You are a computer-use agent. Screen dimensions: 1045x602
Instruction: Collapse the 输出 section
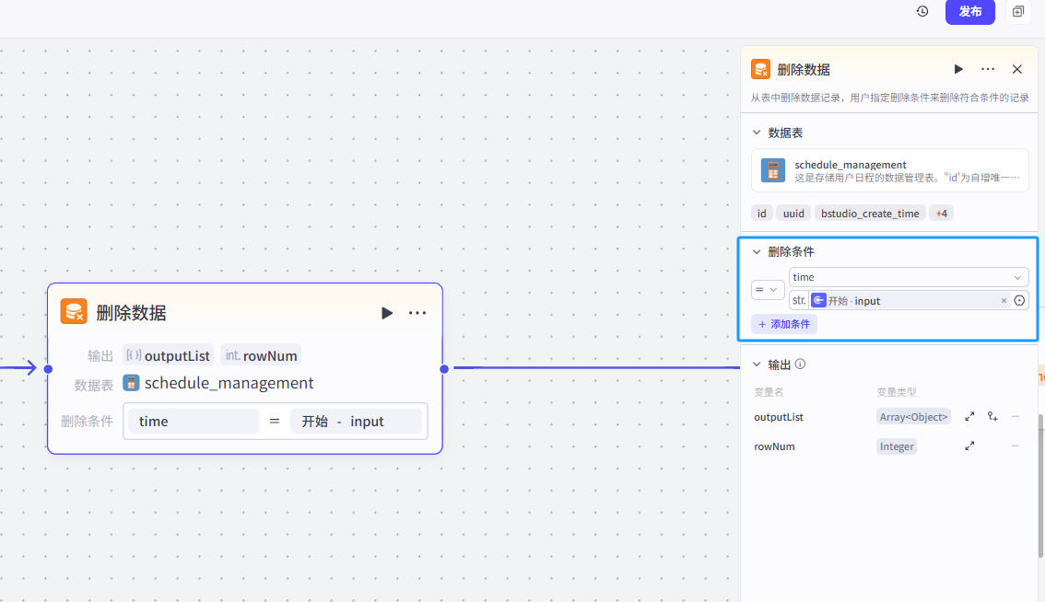point(757,365)
